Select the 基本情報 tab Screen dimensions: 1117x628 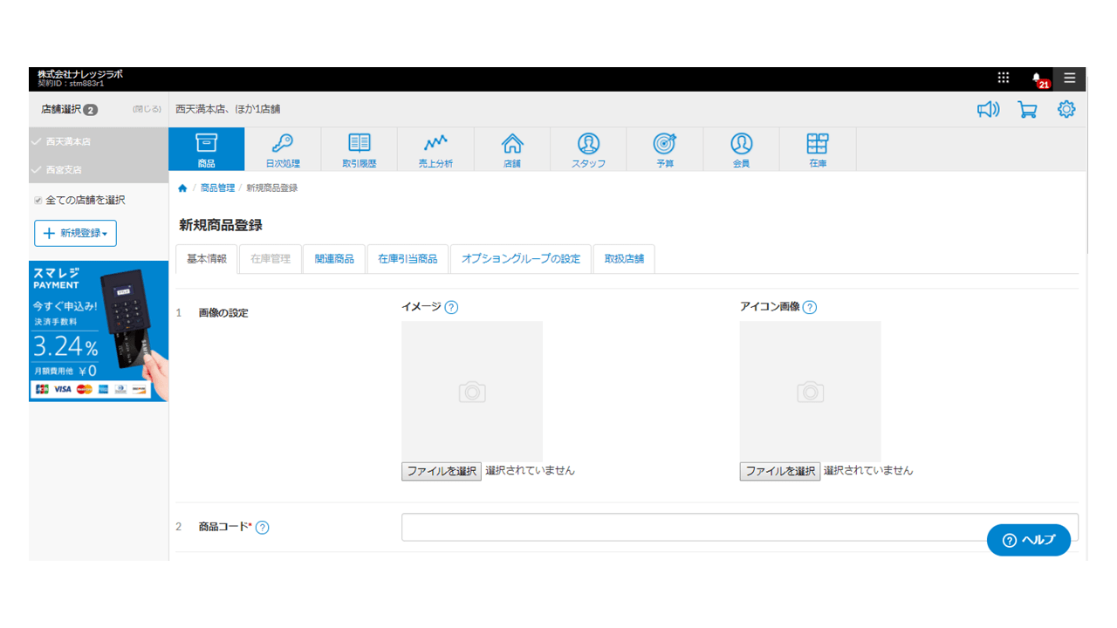[x=207, y=259]
